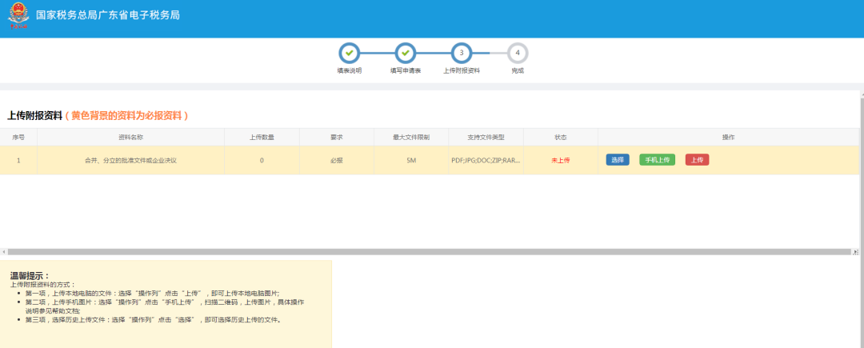Viewport: 864px width, 348px height.
Task: Click the green 手机上传 button
Action: [657, 160]
